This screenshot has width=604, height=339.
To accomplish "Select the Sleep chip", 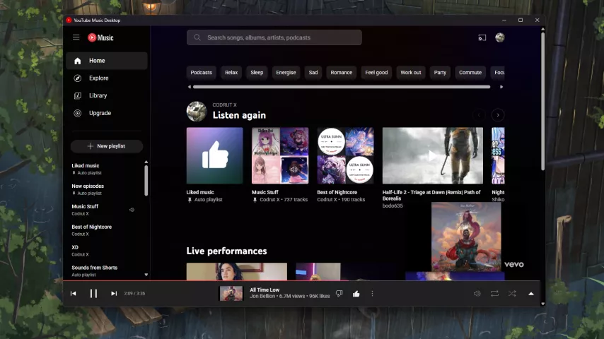I will coord(257,72).
